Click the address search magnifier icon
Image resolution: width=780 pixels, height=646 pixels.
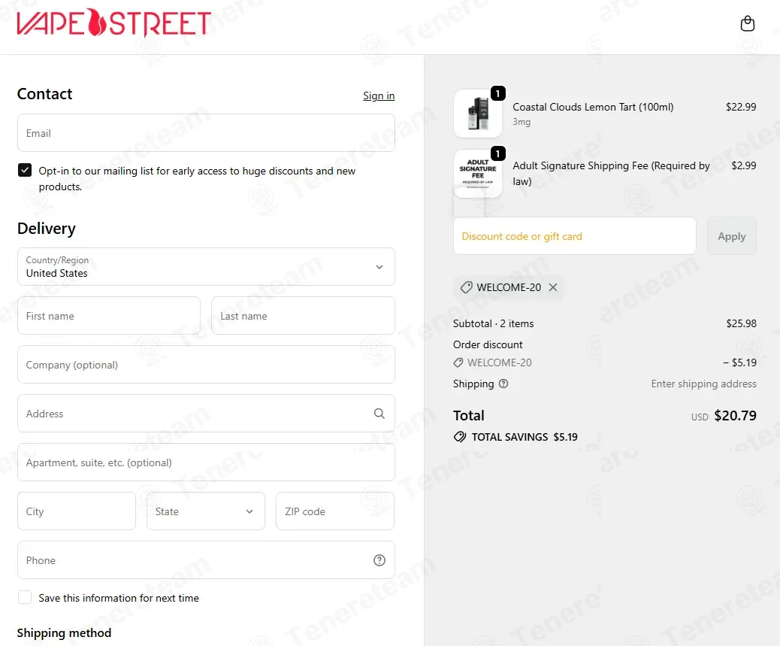379,414
